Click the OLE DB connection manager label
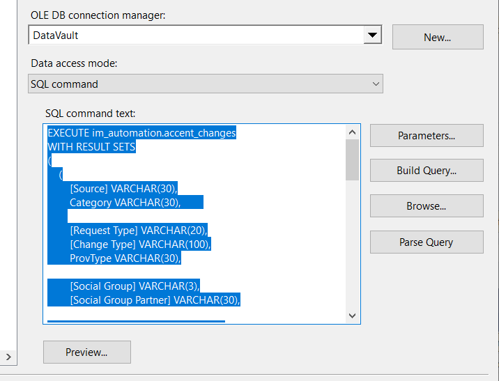499x381 pixels. tap(98, 15)
